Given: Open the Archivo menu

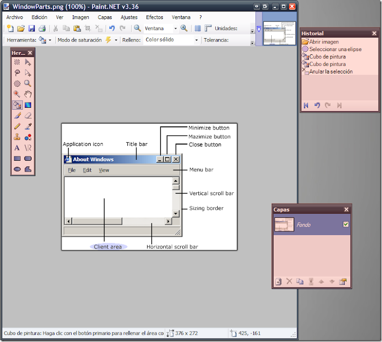Looking at the screenshot, I should point(15,17).
